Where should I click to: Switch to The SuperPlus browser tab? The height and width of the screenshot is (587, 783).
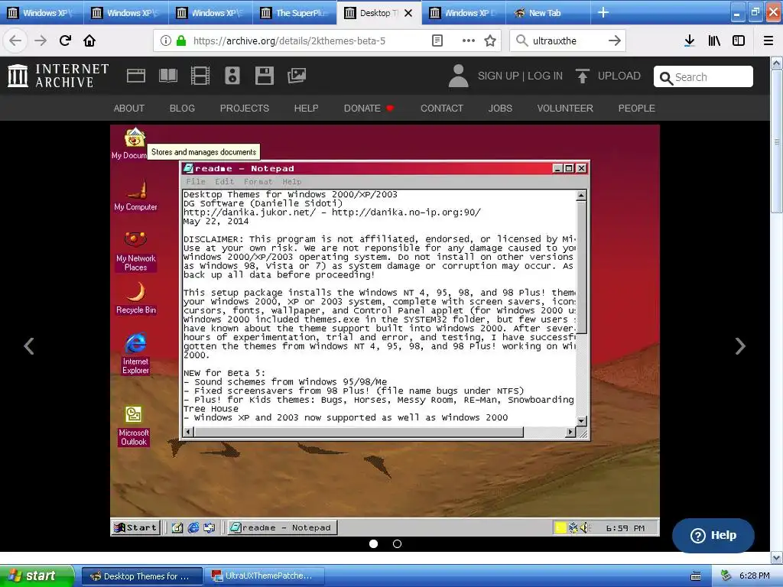(294, 13)
